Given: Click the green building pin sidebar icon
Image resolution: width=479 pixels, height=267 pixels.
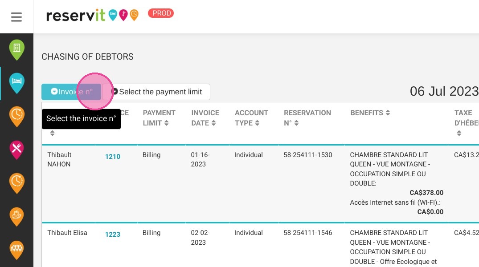Looking at the screenshot, I should click(x=17, y=50).
